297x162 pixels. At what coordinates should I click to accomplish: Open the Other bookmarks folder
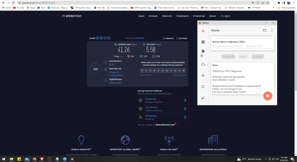(x=286, y=8)
